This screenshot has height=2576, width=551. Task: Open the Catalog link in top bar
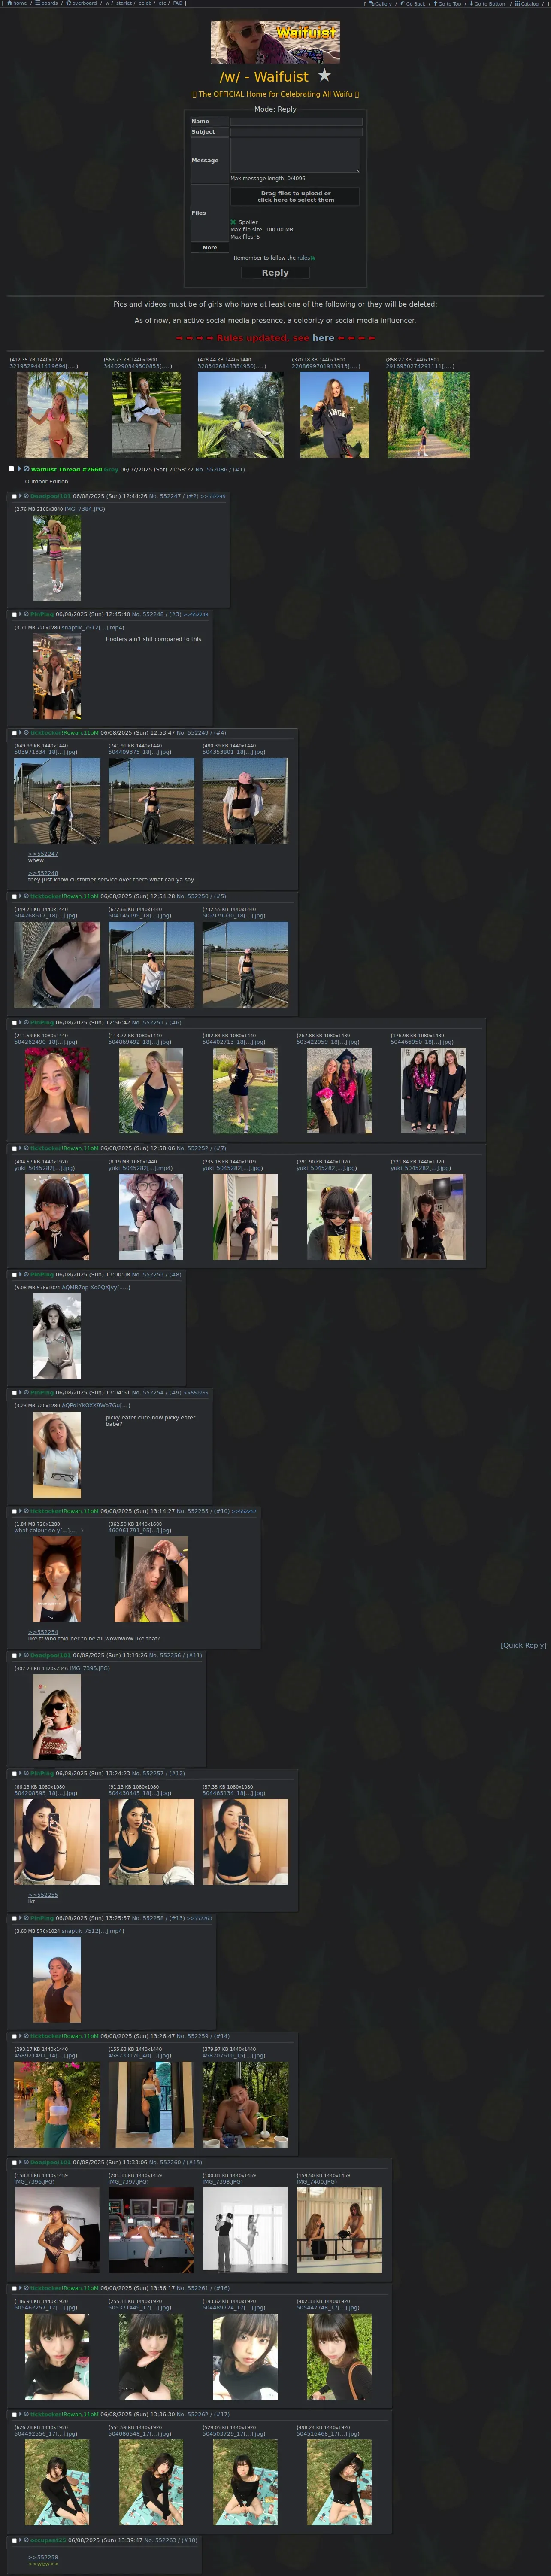527,4
